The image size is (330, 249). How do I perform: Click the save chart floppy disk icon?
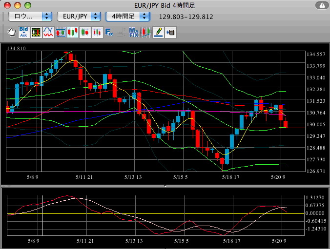(170, 32)
